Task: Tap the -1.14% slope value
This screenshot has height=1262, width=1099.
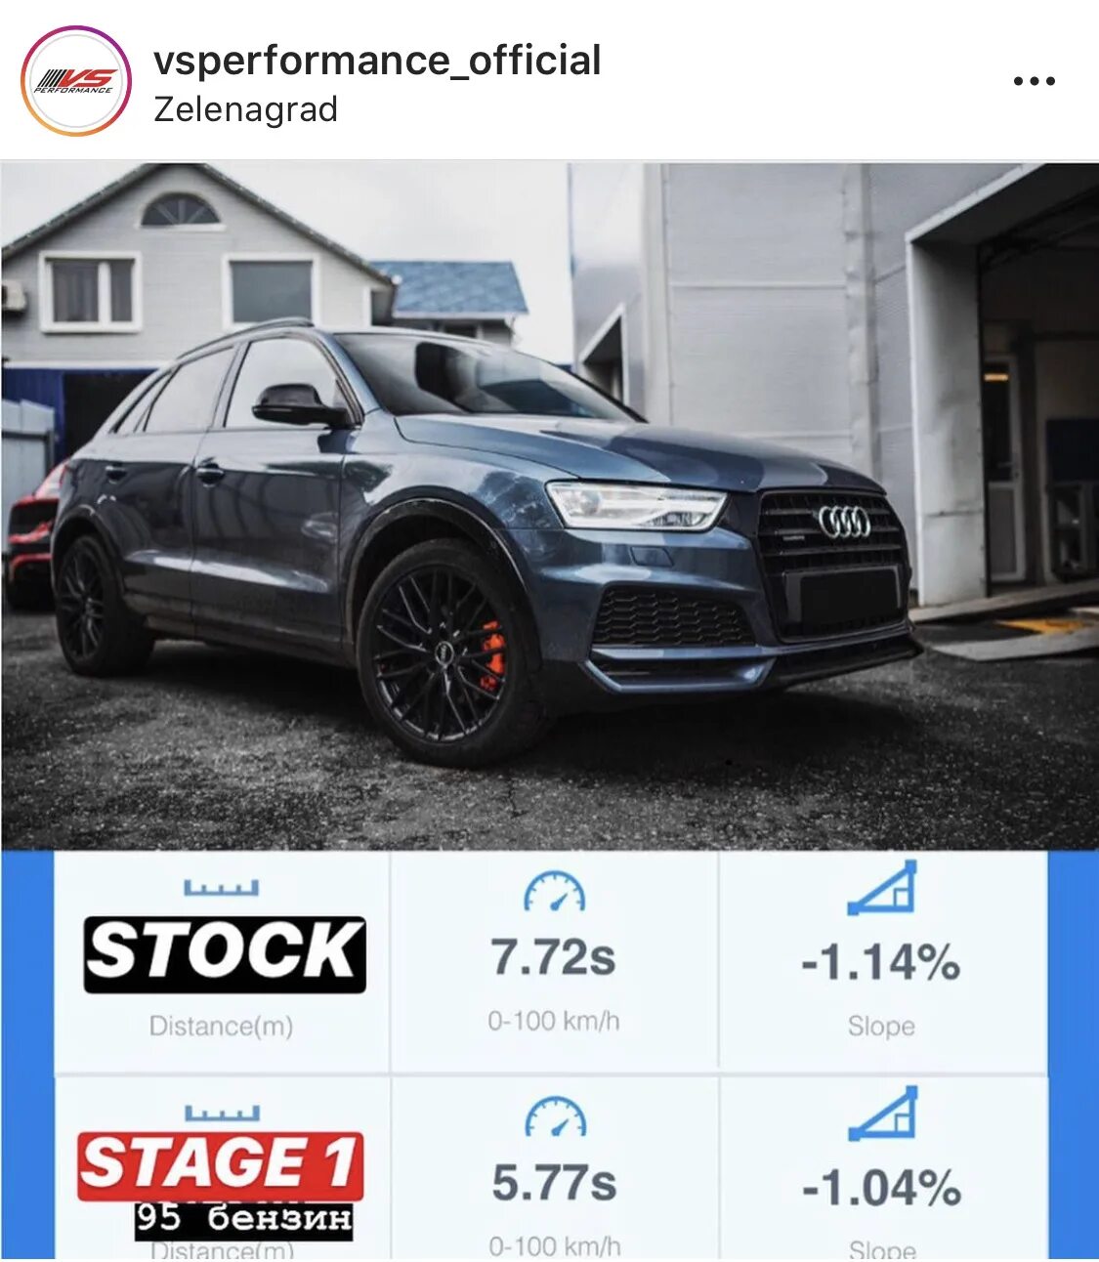Action: click(x=881, y=962)
